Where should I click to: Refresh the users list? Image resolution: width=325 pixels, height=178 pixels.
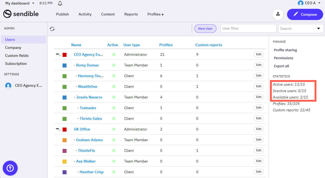tap(52, 29)
